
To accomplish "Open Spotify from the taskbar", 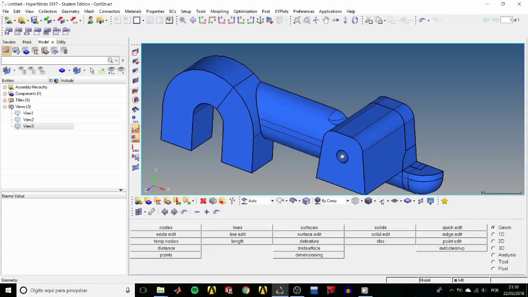I will point(194,290).
